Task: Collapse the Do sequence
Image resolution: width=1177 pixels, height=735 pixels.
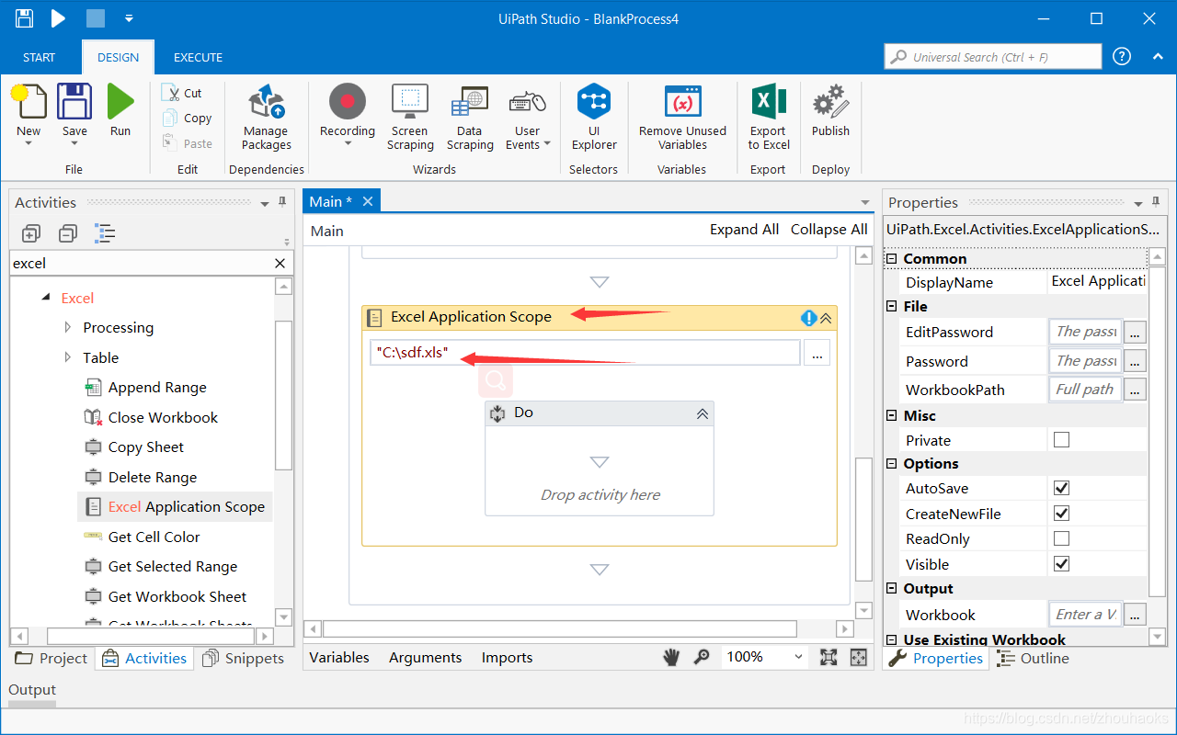Action: 703,413
